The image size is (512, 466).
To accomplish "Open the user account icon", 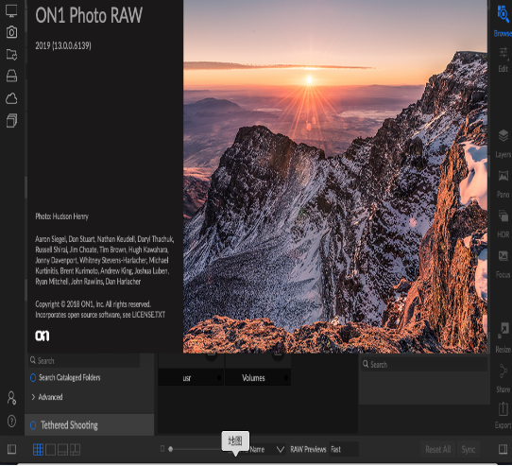I will pos(11,398).
